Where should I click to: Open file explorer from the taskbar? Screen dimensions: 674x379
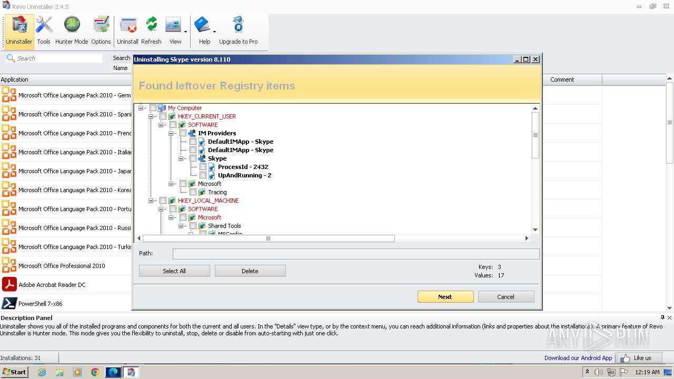[x=60, y=372]
